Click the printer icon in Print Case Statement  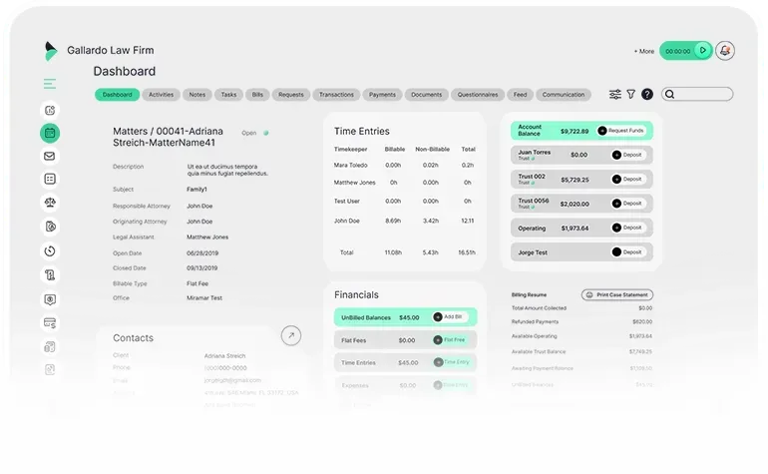tap(589, 294)
